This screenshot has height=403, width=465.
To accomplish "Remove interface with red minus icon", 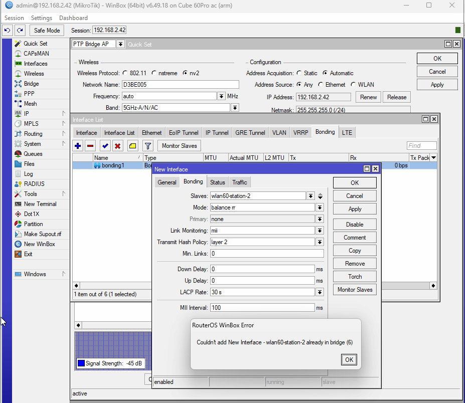I will pyautogui.click(x=90, y=146).
